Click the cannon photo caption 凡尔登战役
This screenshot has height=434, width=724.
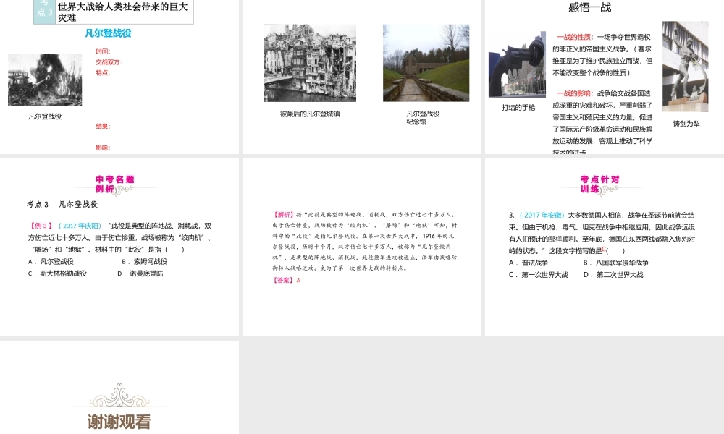click(45, 116)
